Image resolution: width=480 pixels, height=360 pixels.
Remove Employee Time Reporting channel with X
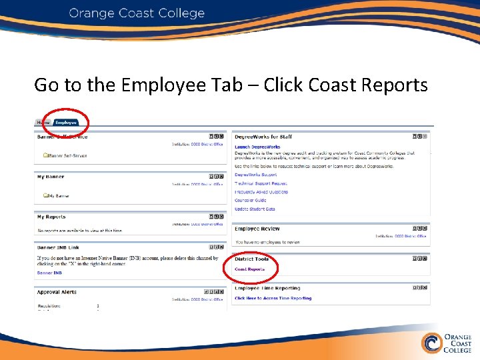(x=425, y=288)
